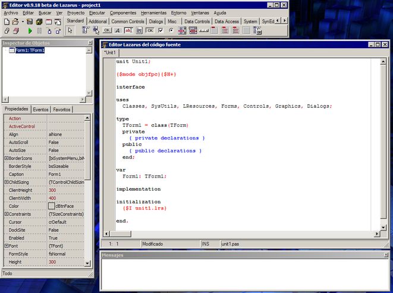393x293 pixels.
Task: Save the current file with the Save icon
Action: click(x=30, y=22)
